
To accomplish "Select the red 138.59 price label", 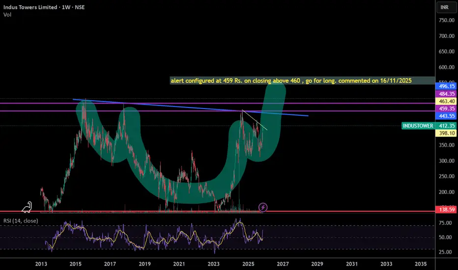I will [x=446, y=209].
